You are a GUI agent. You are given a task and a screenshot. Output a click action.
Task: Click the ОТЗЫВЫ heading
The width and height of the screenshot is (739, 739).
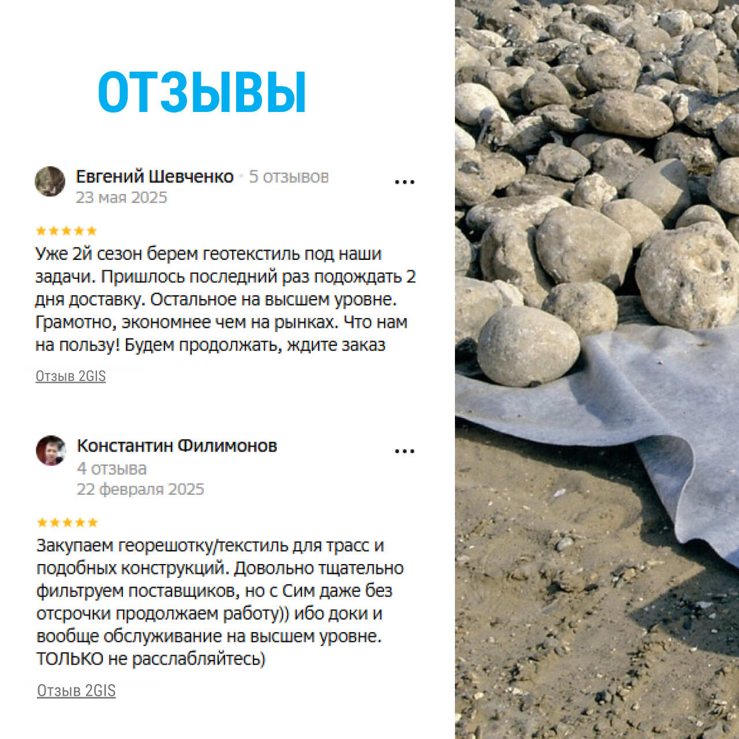(x=202, y=92)
